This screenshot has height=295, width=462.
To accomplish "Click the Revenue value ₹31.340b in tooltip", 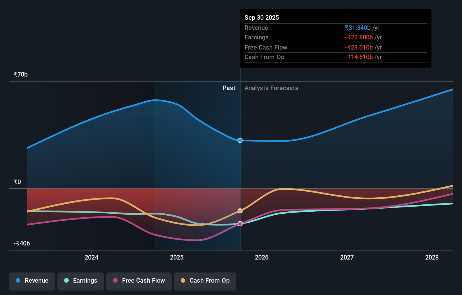I will 357,28.
